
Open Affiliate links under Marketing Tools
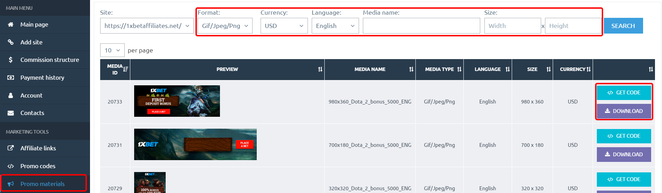[x=45, y=148]
